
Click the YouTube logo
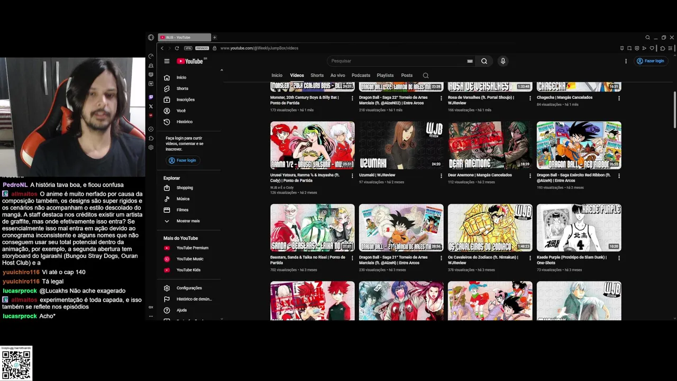click(190, 61)
